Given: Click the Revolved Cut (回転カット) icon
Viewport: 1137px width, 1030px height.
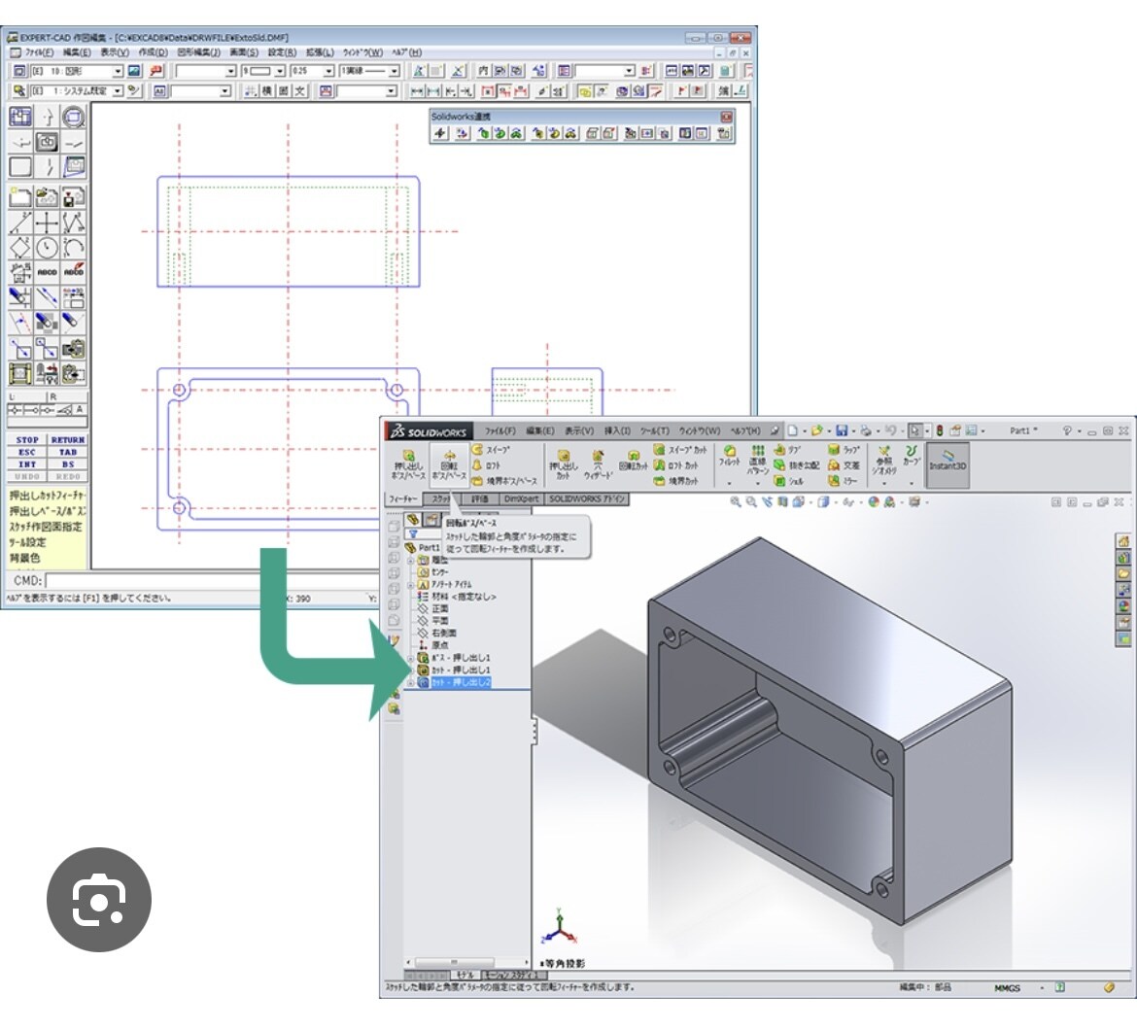Looking at the screenshot, I should [633, 461].
